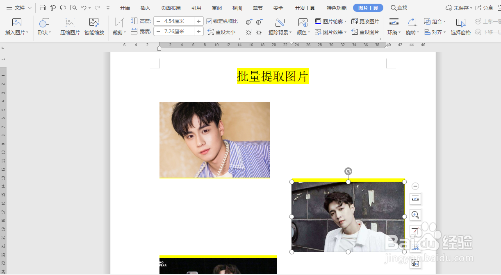
Task: Open the 颜色 color dropdown
Action: pyautogui.click(x=303, y=32)
